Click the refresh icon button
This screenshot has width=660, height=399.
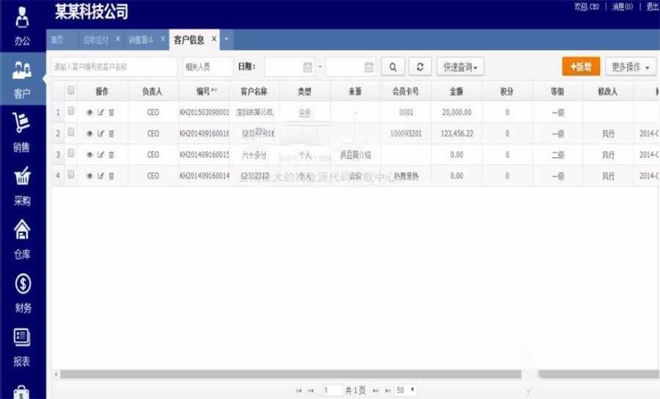pyautogui.click(x=419, y=67)
